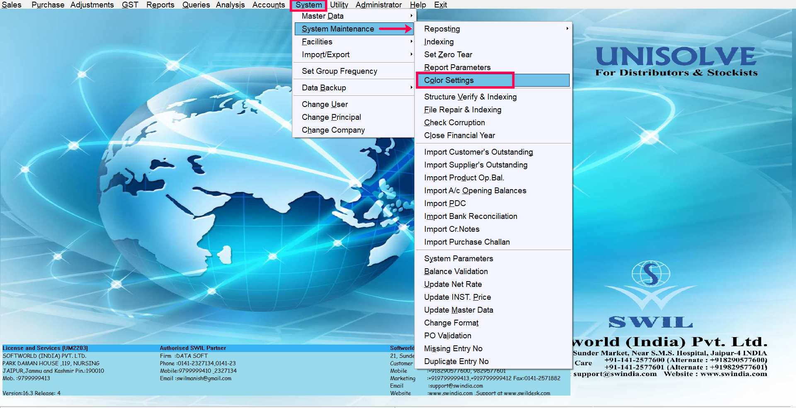Image resolution: width=796 pixels, height=408 pixels.
Task: Select Change Format
Action: coord(493,323)
